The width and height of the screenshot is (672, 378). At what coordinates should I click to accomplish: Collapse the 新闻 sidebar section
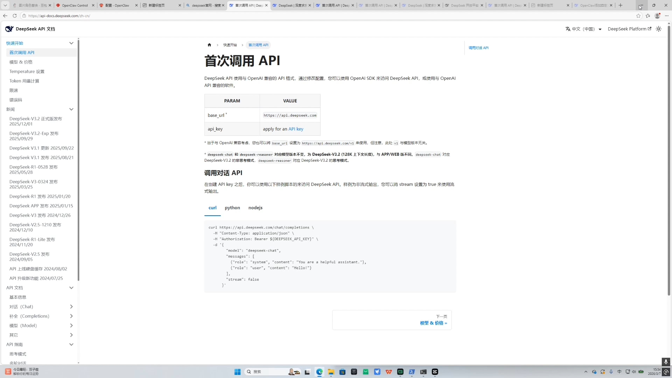(x=71, y=109)
